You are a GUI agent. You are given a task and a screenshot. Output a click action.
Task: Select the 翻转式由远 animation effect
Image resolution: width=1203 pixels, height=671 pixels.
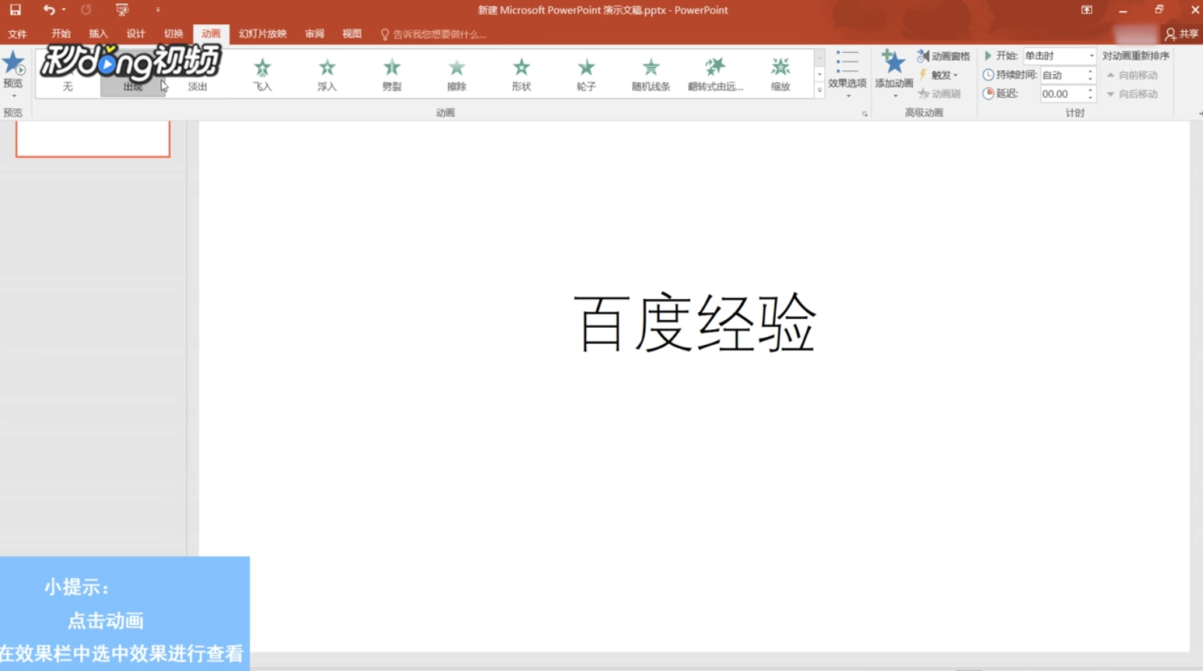coord(715,74)
